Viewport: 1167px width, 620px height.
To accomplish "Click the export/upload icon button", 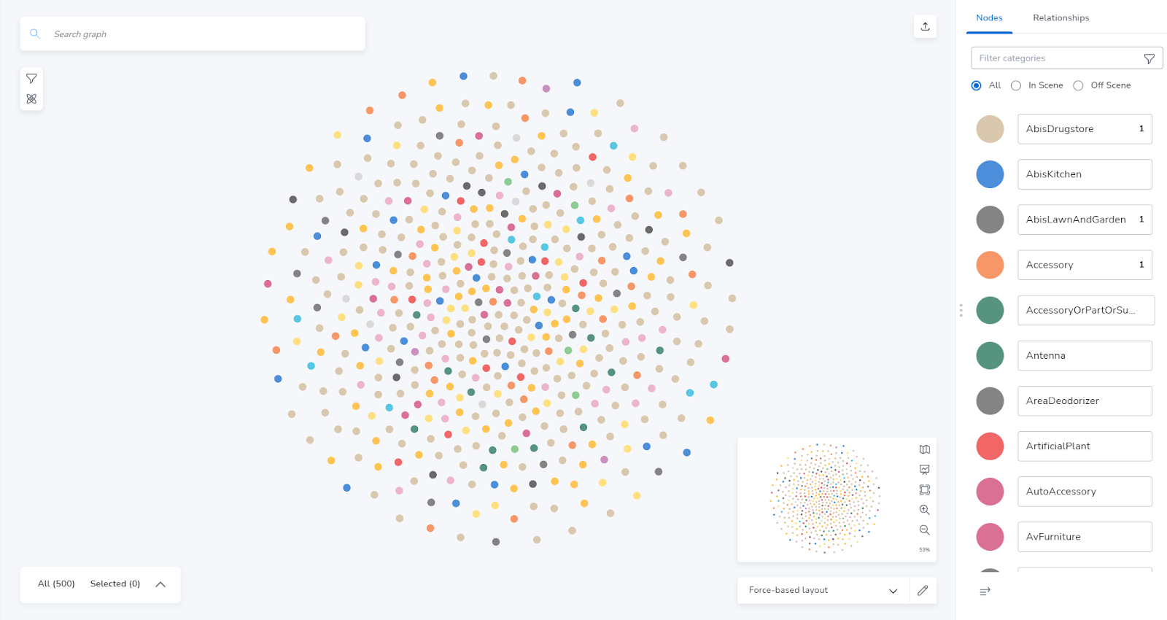I will (x=925, y=27).
